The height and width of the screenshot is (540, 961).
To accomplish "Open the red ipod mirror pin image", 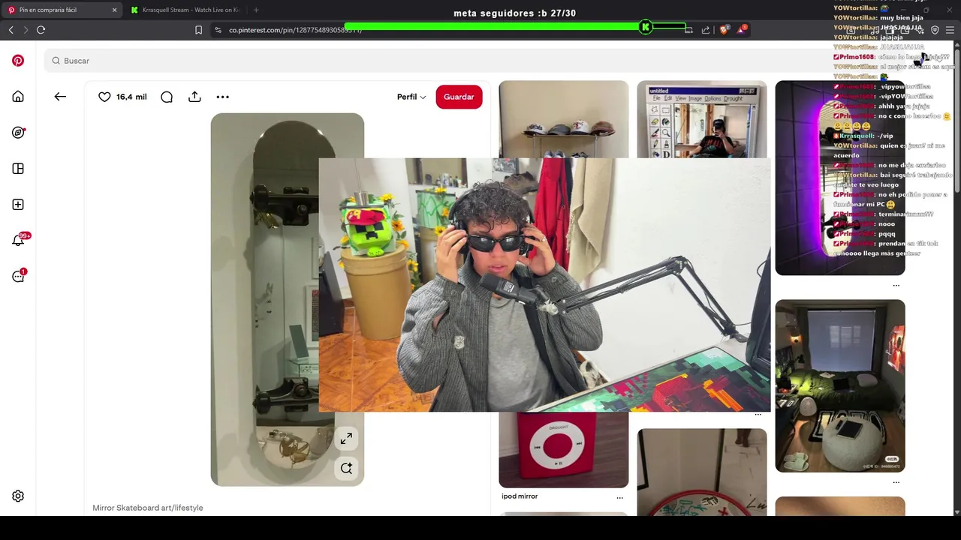I will [564, 450].
